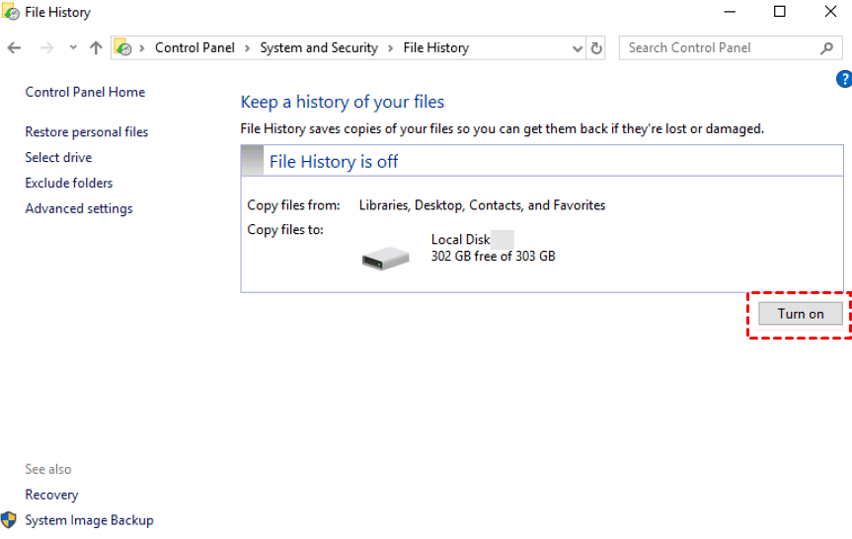The width and height of the screenshot is (852, 539).
Task: Expand the chevron after System and Security
Action: [391, 47]
